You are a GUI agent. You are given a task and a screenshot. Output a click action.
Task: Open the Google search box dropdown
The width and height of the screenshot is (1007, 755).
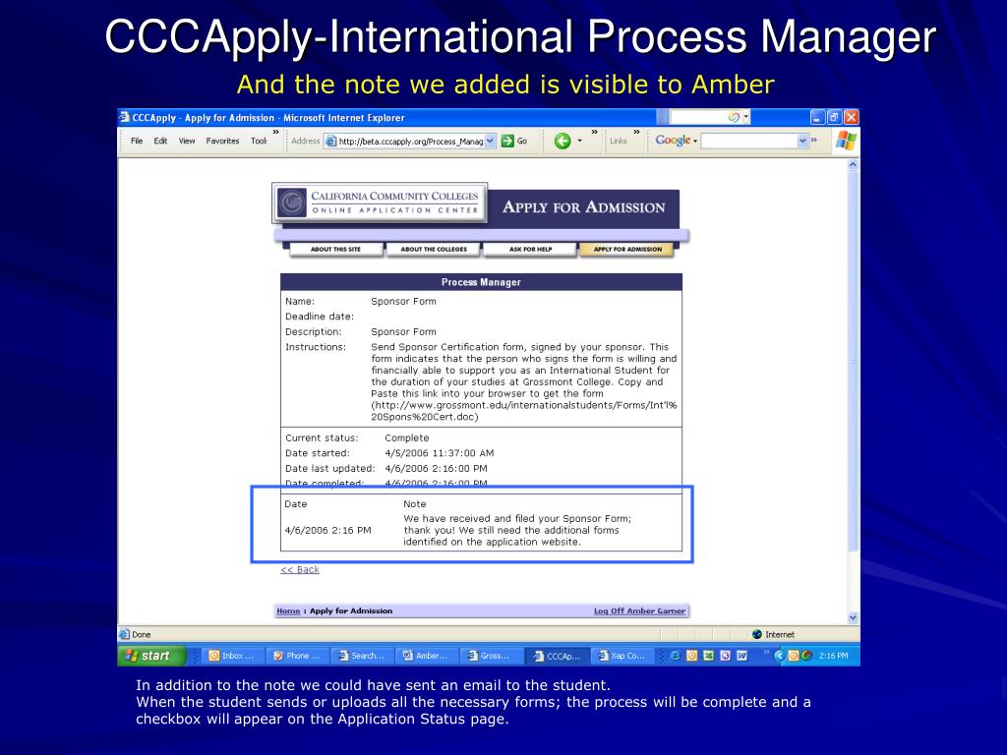802,141
